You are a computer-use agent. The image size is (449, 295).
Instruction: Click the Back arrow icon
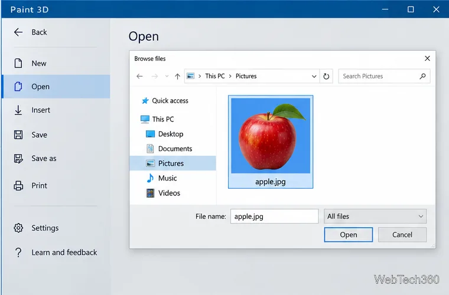pos(18,32)
